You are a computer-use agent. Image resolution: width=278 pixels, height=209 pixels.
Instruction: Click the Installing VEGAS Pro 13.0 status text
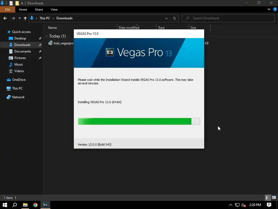[x=99, y=102]
